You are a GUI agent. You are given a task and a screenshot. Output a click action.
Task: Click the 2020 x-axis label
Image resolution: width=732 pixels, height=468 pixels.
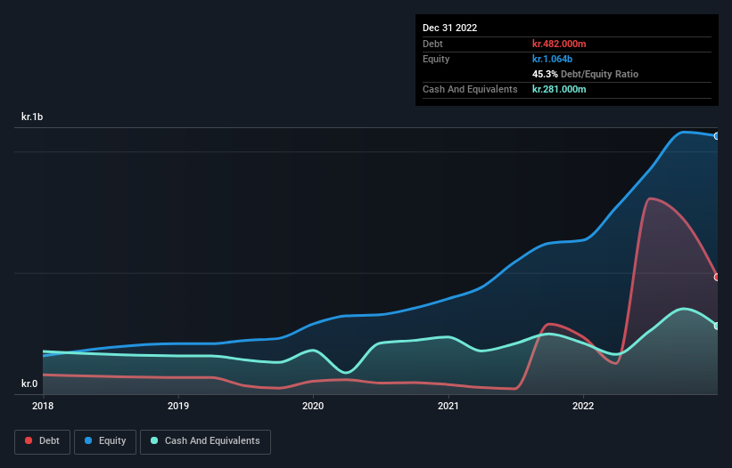point(313,406)
